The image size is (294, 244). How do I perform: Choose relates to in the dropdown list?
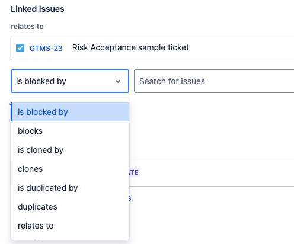[70, 226]
